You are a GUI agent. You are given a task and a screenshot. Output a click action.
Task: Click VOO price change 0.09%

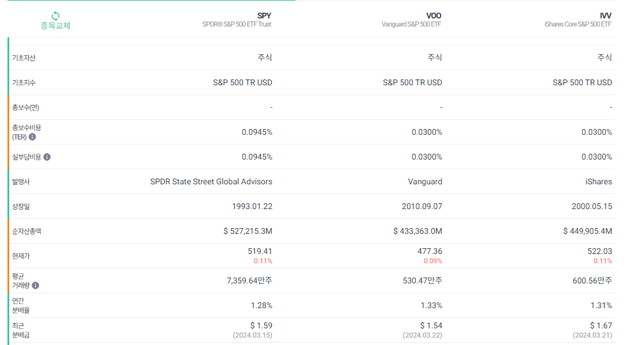coord(433,261)
